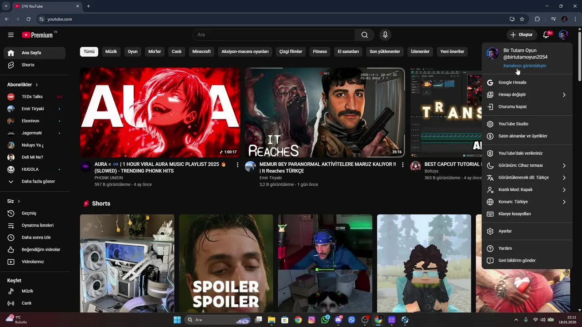Image resolution: width=582 pixels, height=327 pixels.
Task: Select the Müzik filter chip
Action: coord(111,52)
